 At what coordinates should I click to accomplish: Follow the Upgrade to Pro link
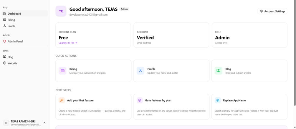tap(68, 43)
